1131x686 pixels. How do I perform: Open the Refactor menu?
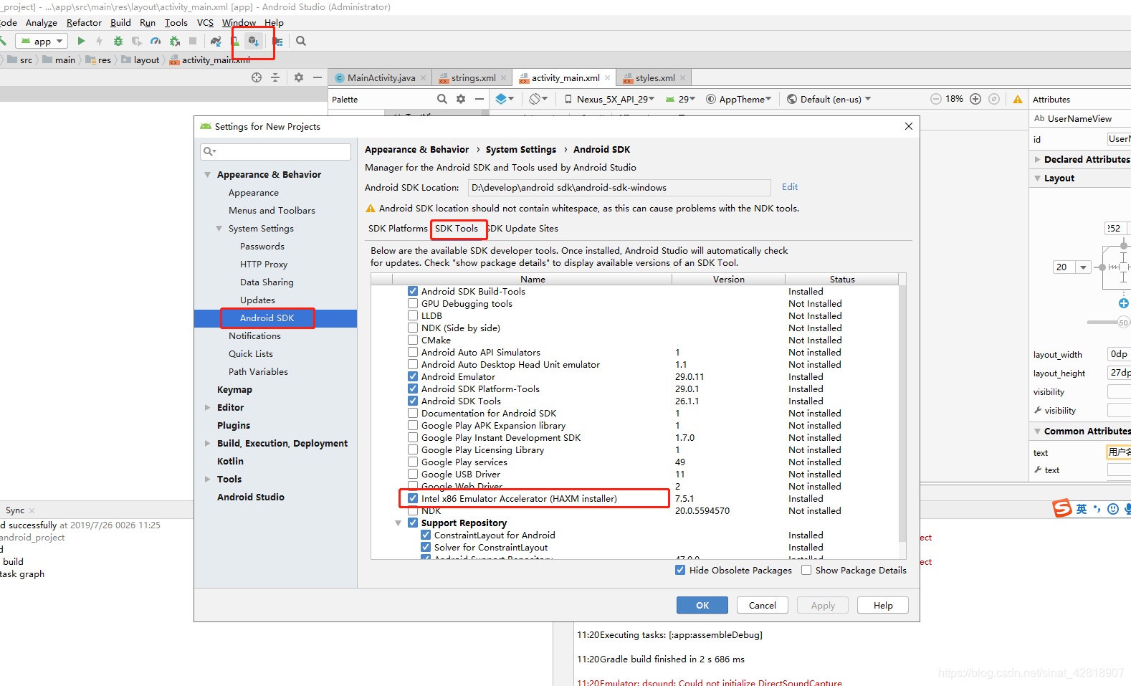point(84,23)
